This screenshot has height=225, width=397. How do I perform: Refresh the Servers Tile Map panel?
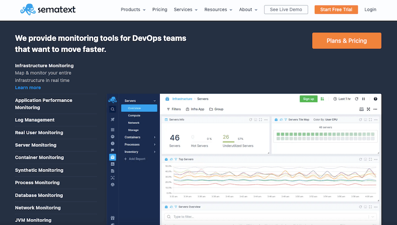tap(361, 119)
